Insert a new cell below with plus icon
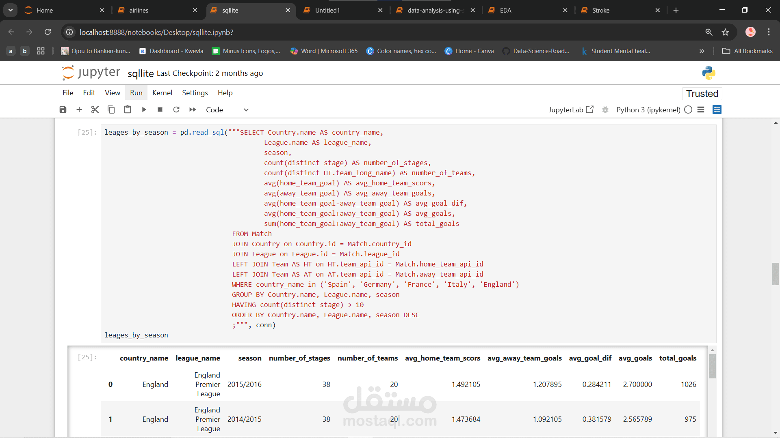 point(79,109)
